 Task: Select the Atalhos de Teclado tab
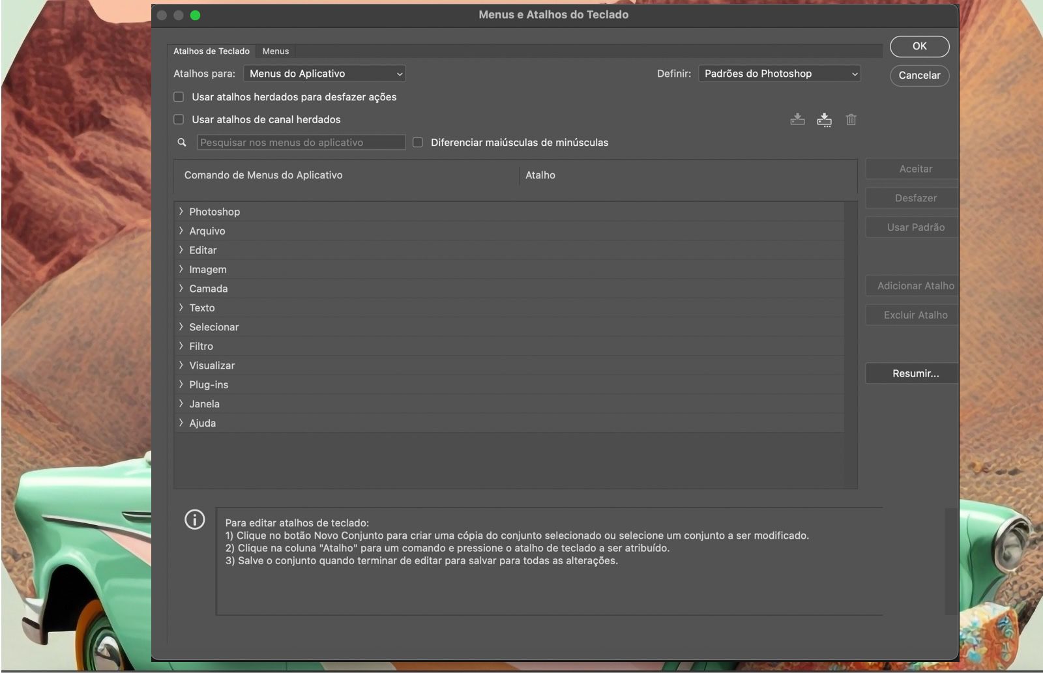click(211, 51)
